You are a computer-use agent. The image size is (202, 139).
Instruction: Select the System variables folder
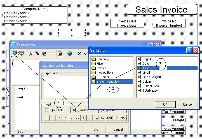(112, 82)
